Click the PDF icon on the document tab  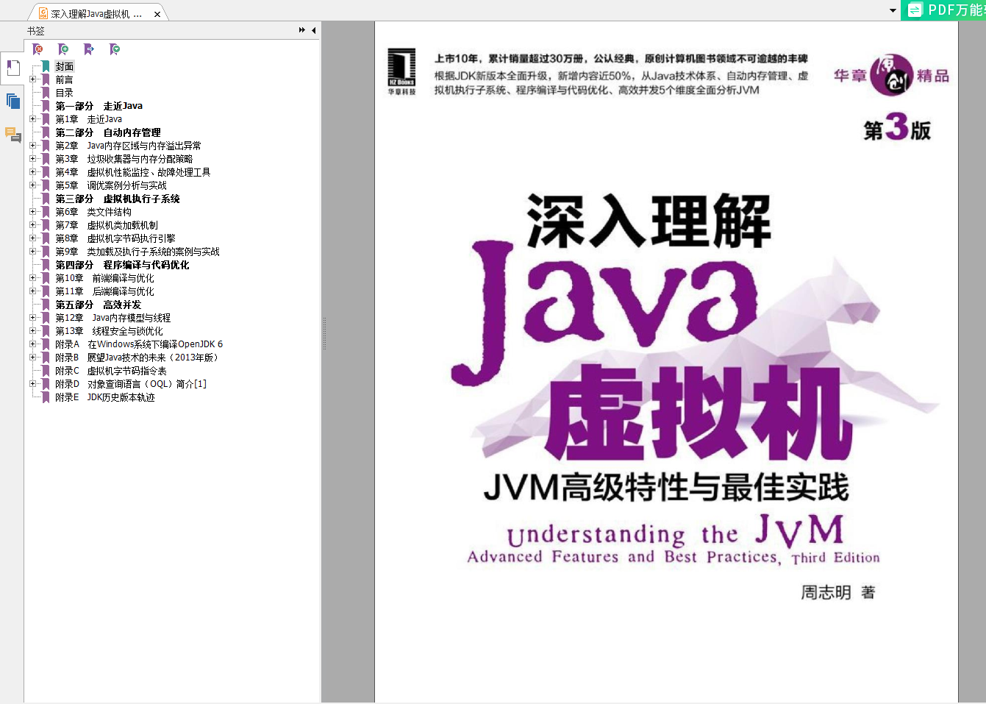pos(44,13)
